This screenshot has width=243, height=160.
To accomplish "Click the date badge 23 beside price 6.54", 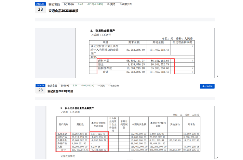I will (40, 88).
